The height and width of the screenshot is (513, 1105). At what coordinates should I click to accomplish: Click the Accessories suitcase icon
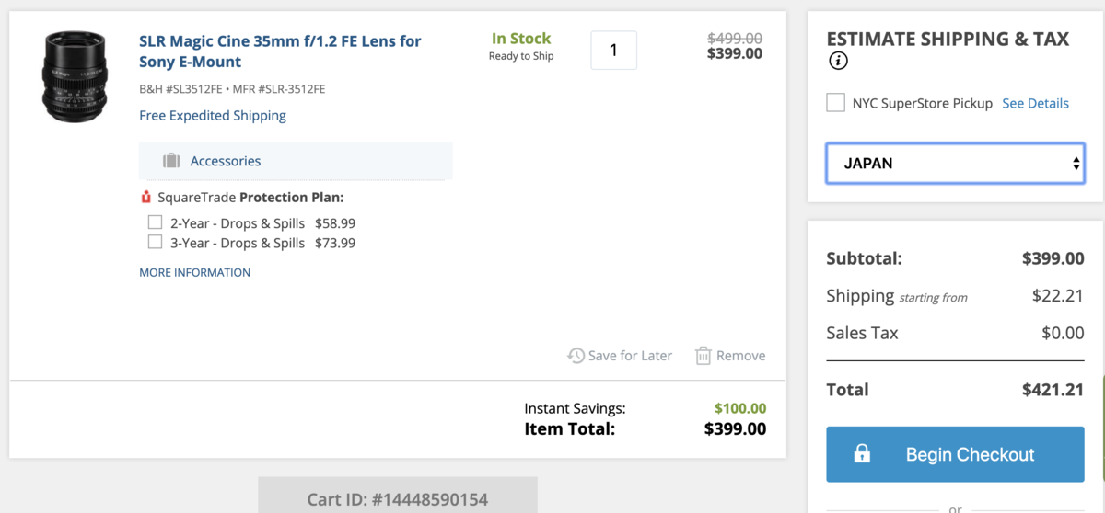[x=171, y=161]
